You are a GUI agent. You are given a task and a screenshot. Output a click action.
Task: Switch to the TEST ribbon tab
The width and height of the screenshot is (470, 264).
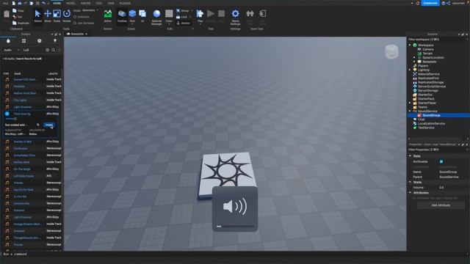[x=99, y=3]
